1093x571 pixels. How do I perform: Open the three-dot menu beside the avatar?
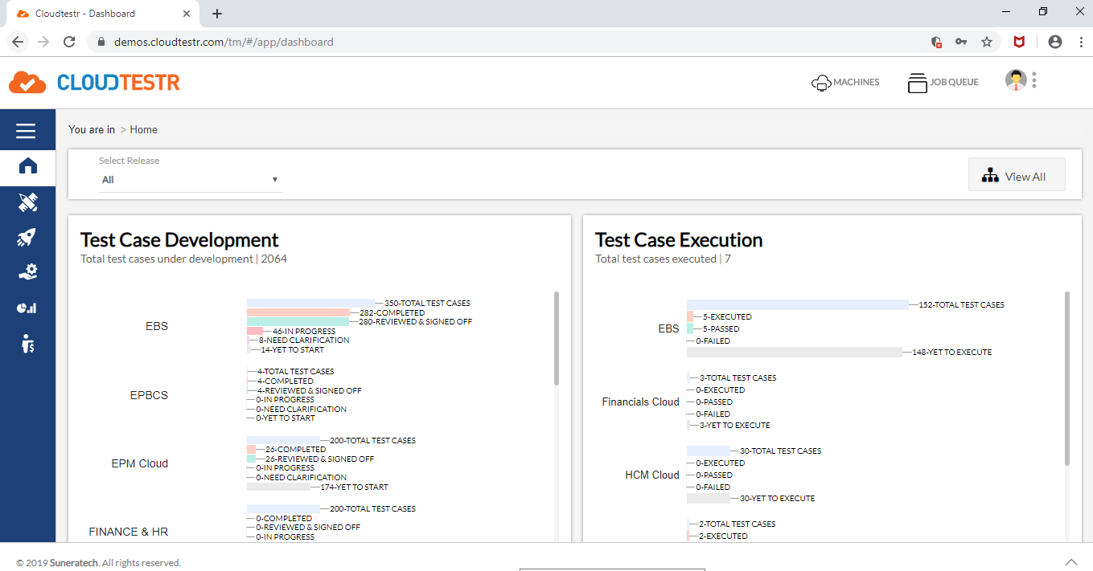pos(1034,80)
